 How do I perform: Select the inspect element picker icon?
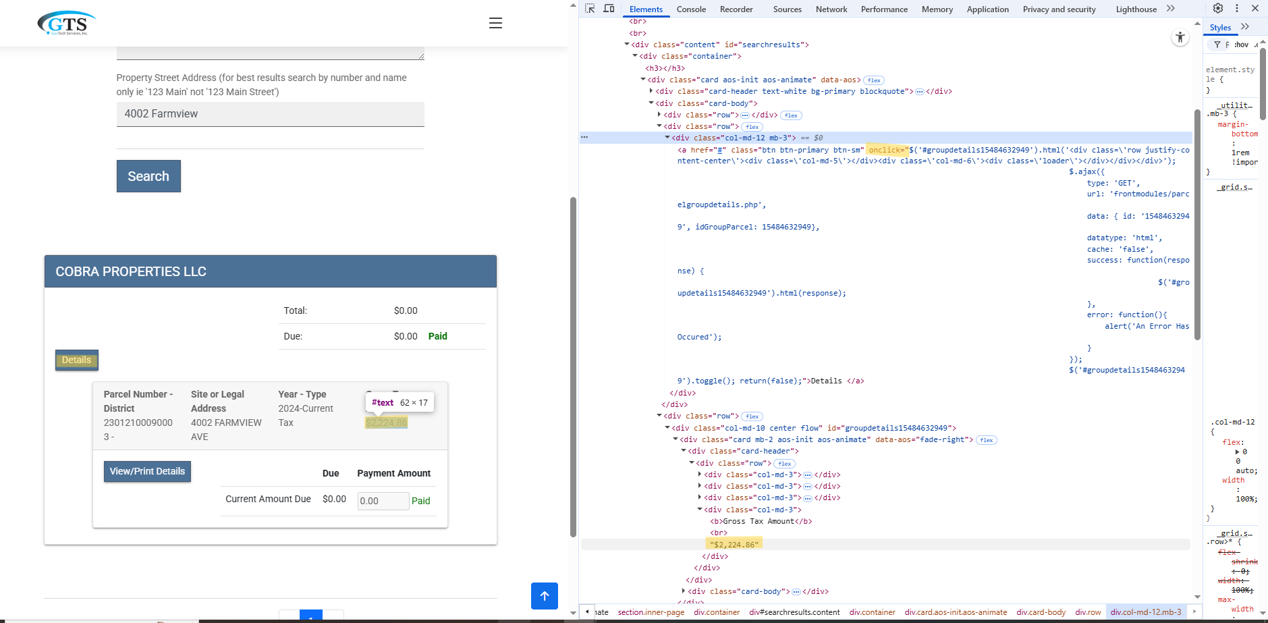click(590, 9)
